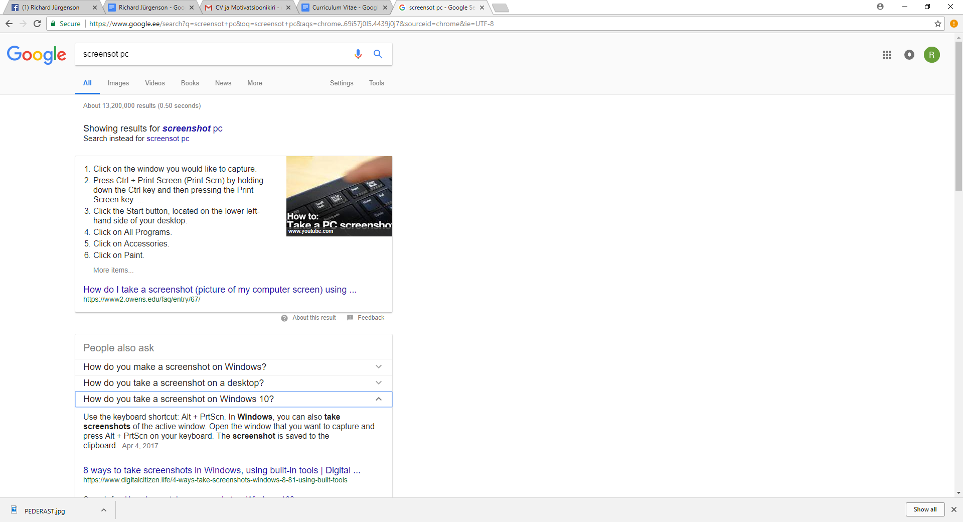Viewport: 963px width, 522px height.
Task: Click "More items..." in the featured snippet
Action: tap(113, 271)
